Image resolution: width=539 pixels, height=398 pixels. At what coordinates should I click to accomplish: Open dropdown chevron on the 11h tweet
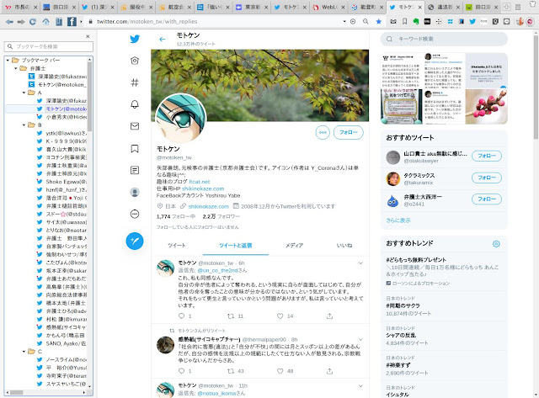pyautogui.click(x=360, y=385)
